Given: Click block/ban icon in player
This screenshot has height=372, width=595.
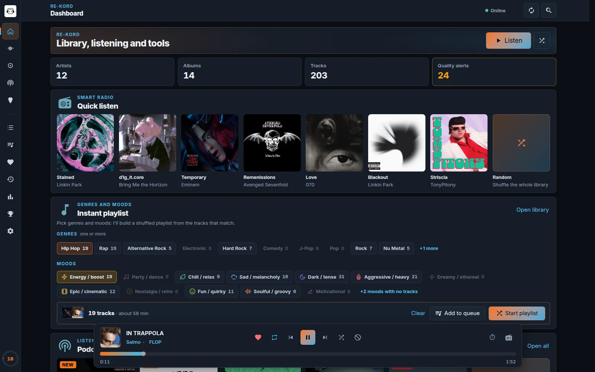Looking at the screenshot, I should click(x=358, y=337).
